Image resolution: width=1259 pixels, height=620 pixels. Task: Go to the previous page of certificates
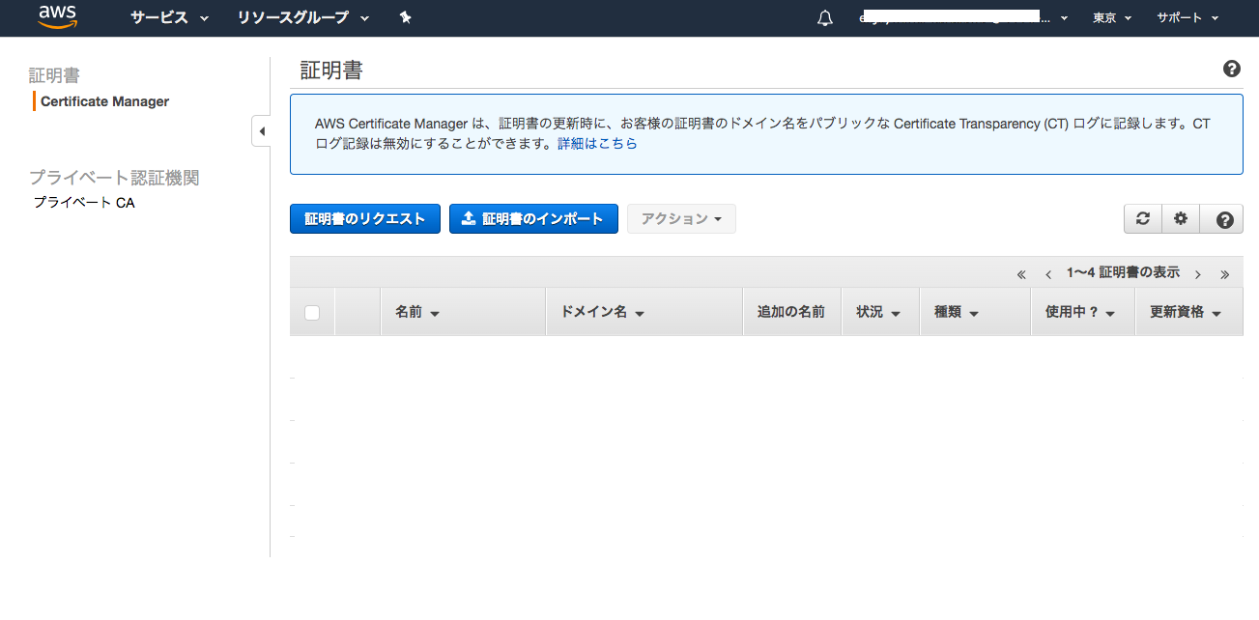[x=1048, y=274]
